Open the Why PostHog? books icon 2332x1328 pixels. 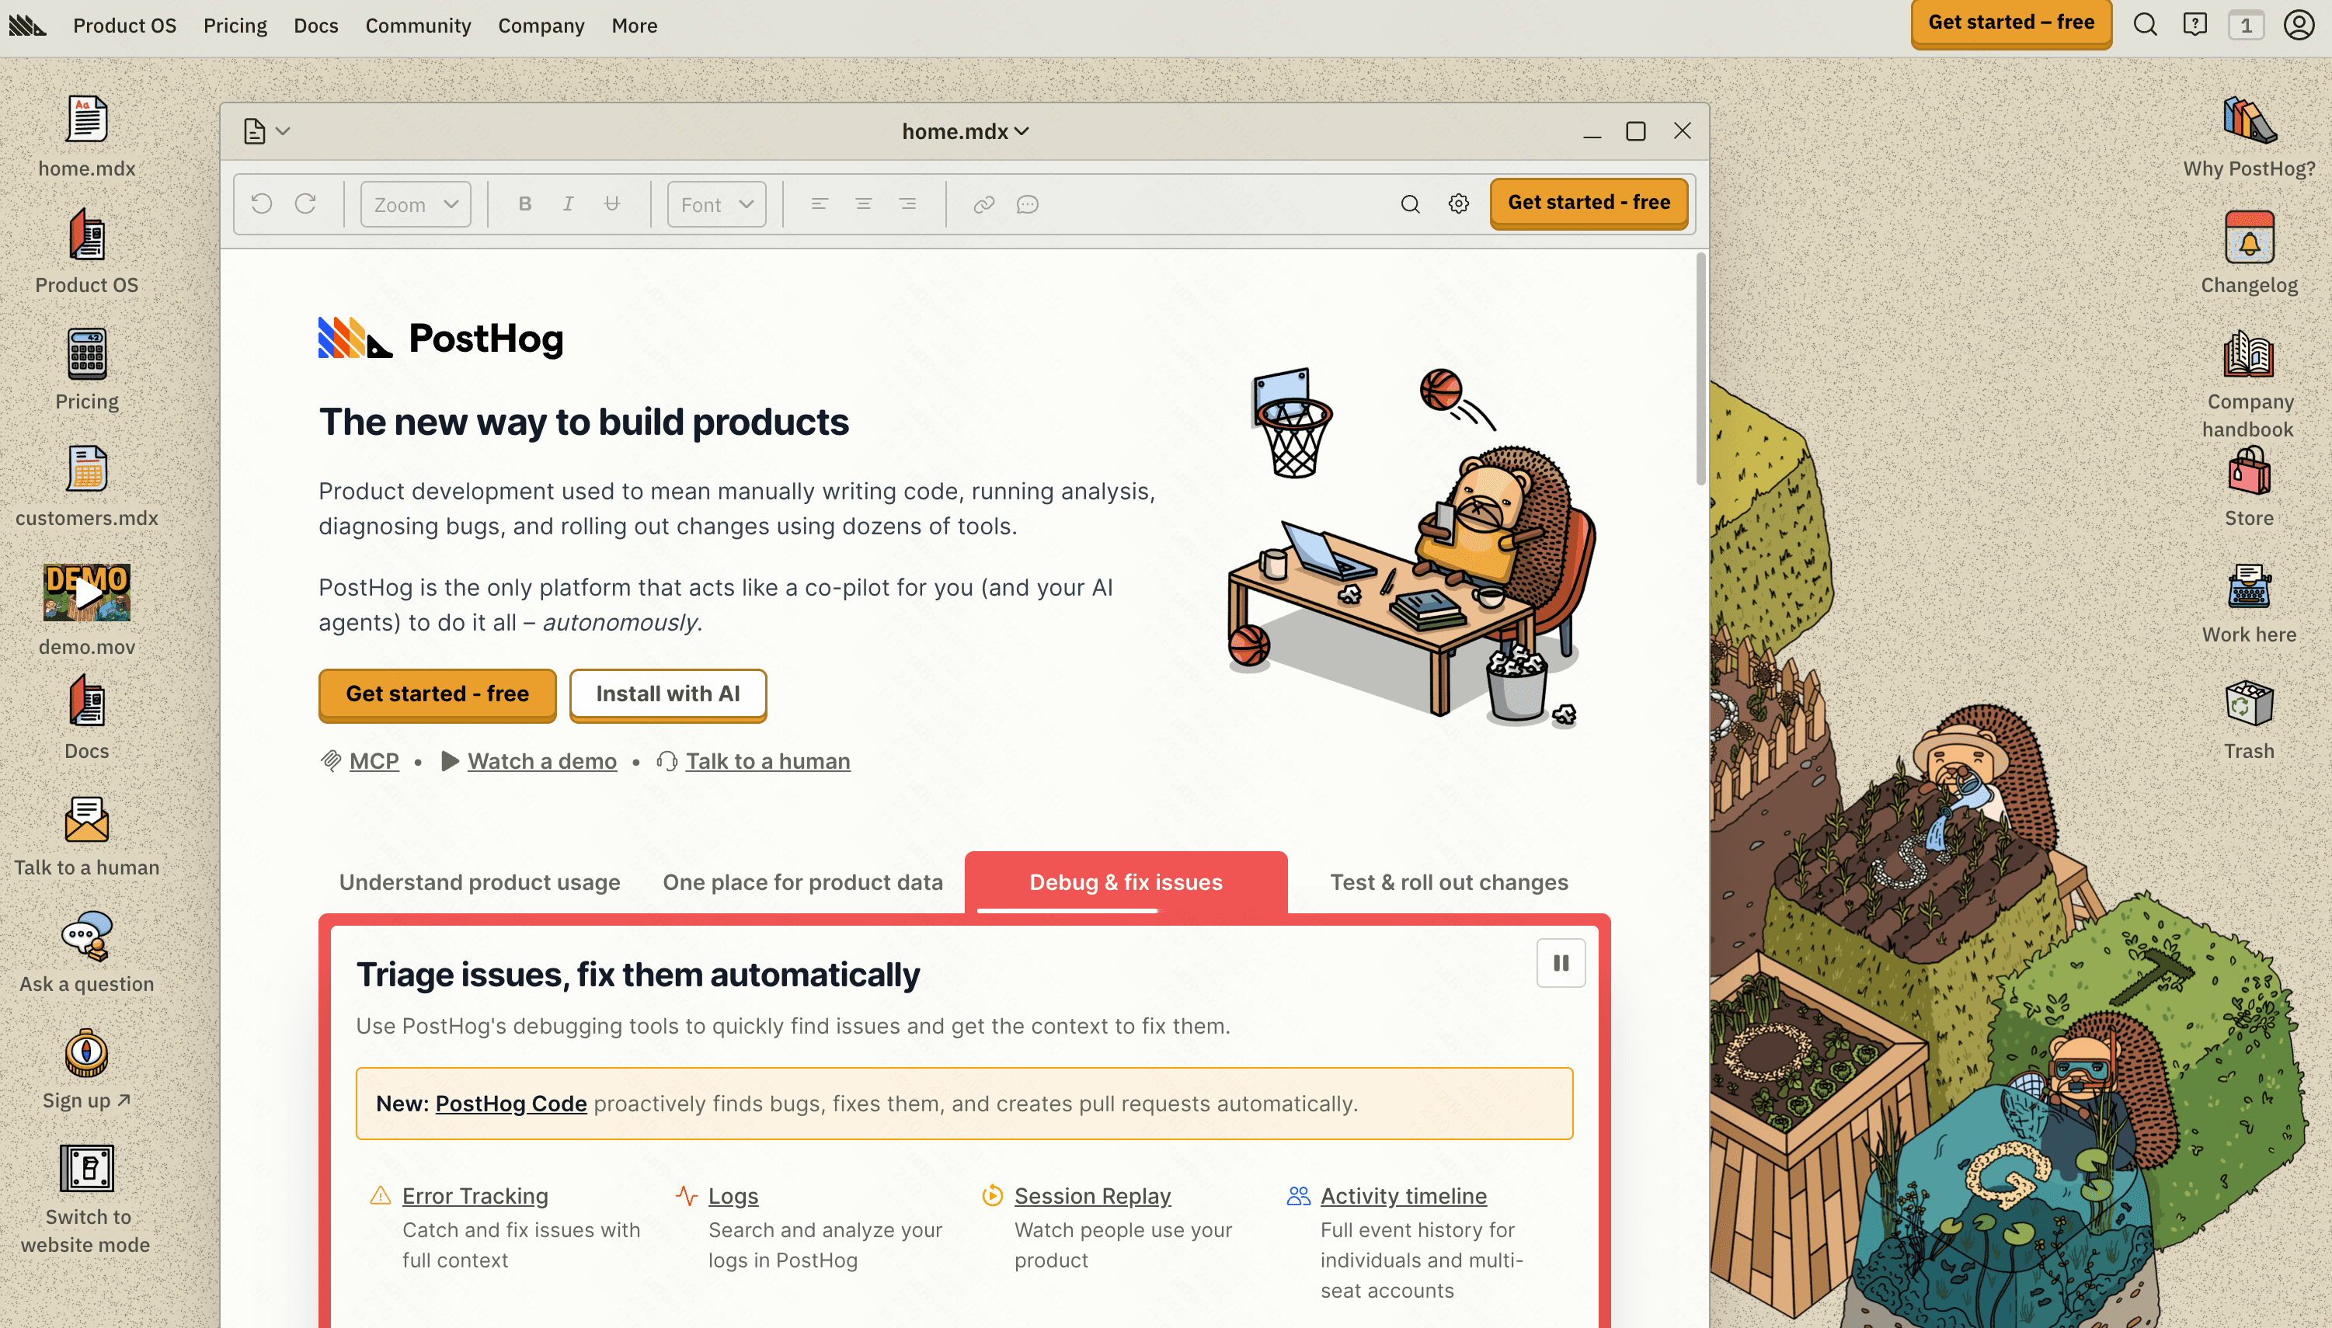pos(2249,120)
